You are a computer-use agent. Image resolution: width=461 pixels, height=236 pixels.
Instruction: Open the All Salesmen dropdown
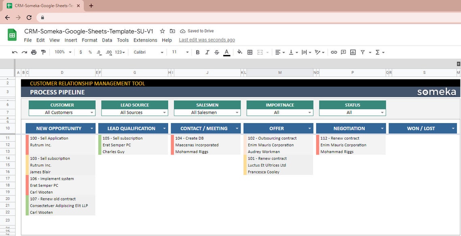tap(207, 112)
